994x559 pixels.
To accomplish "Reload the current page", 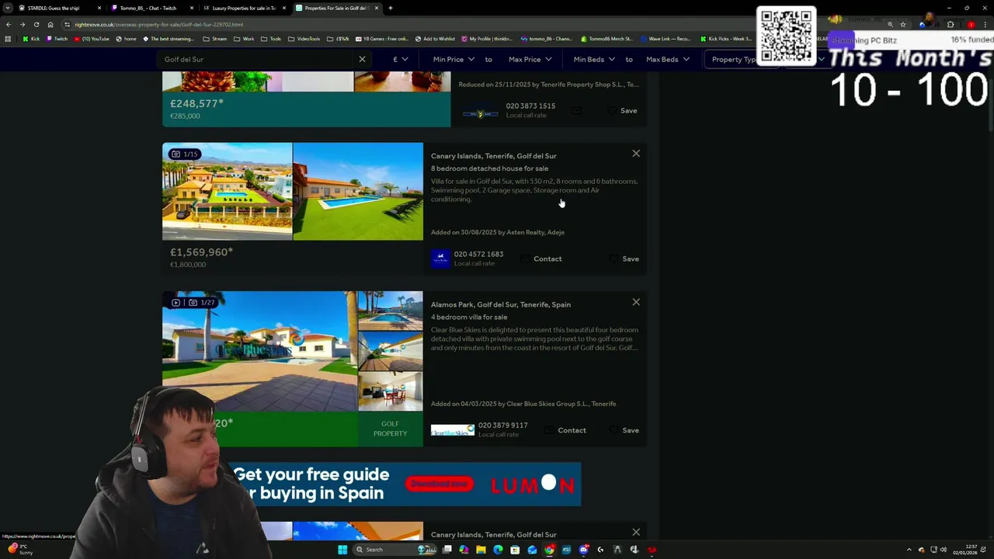I will pyautogui.click(x=36, y=24).
